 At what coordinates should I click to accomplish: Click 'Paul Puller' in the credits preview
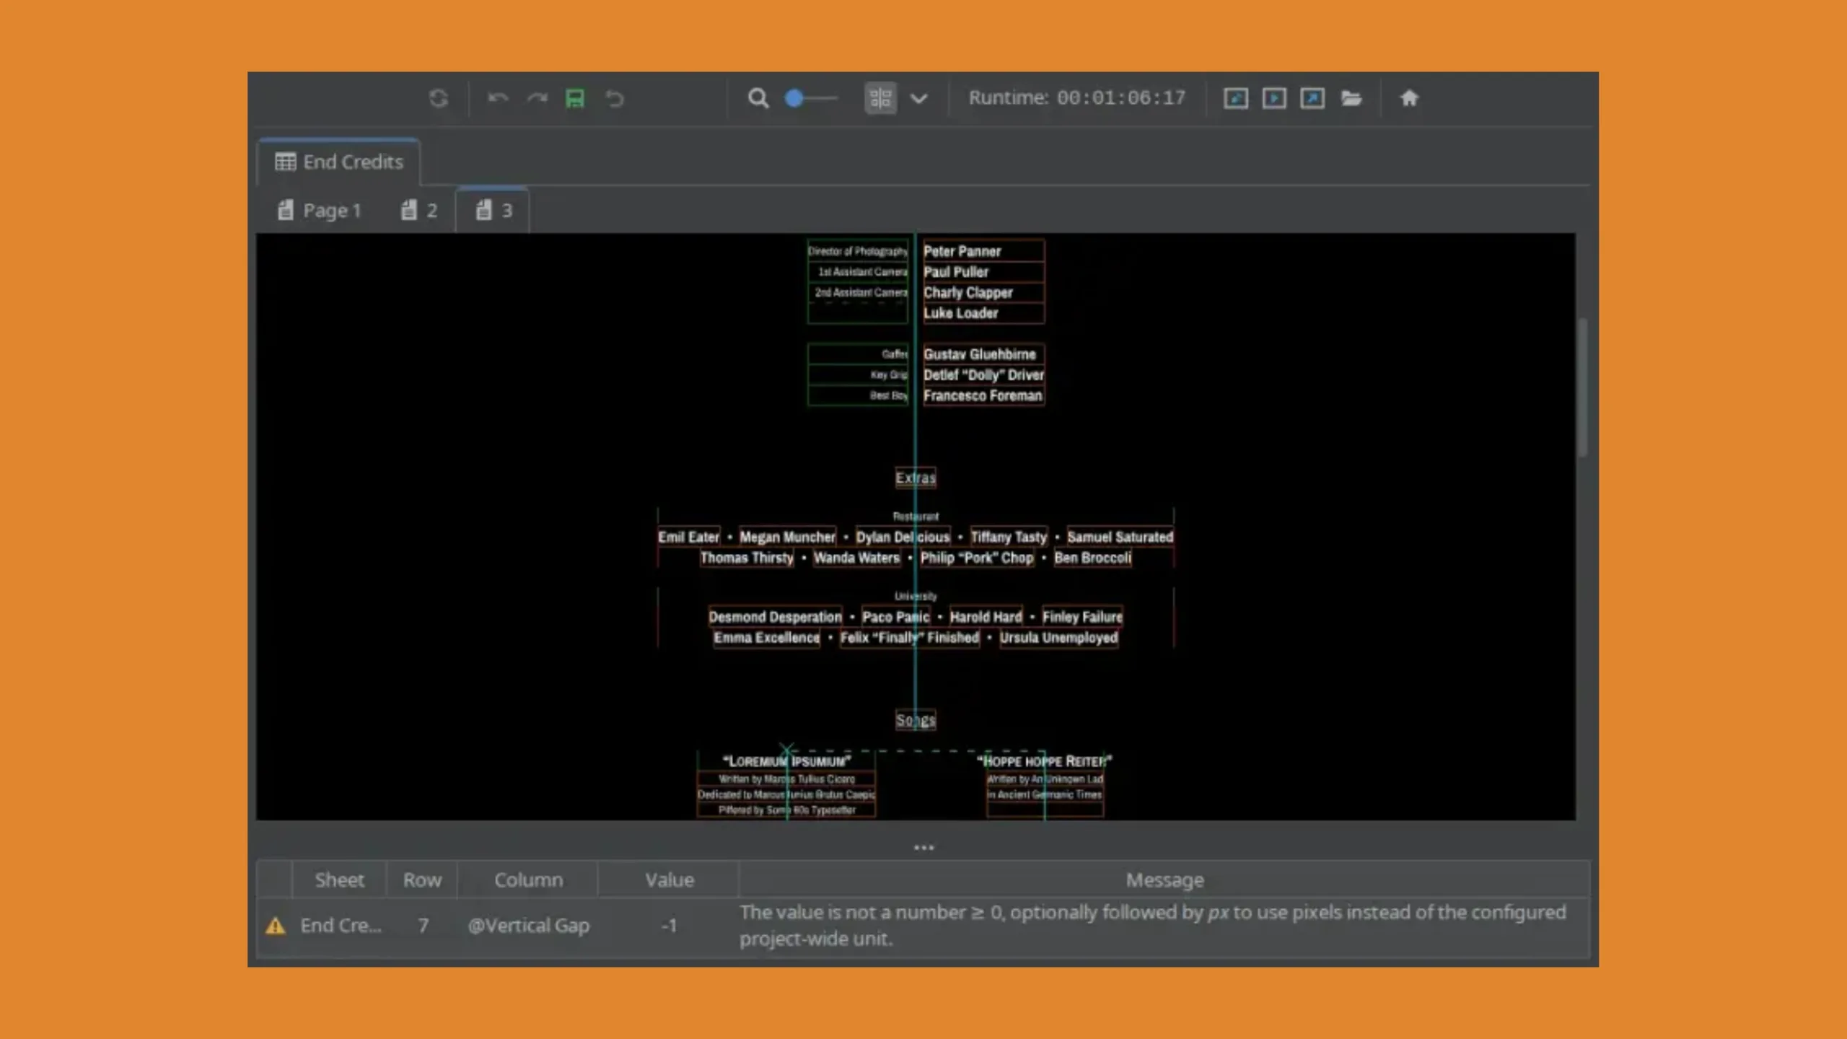tap(956, 272)
